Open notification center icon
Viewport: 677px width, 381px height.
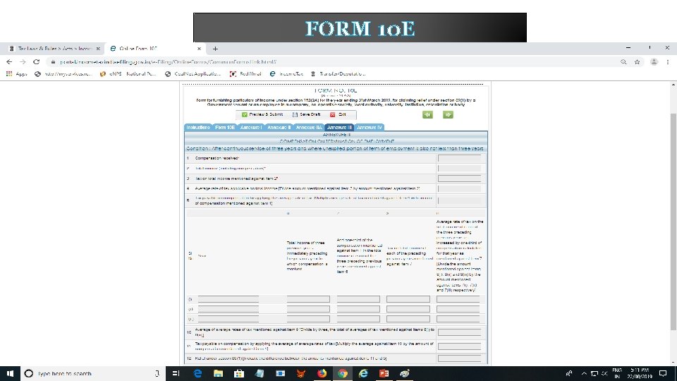(x=663, y=373)
